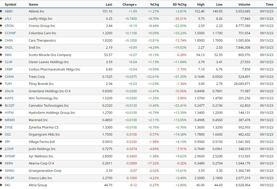Click the plus icon beside KERN
The width and height of the screenshot is (277, 189).
pos(1,163)
